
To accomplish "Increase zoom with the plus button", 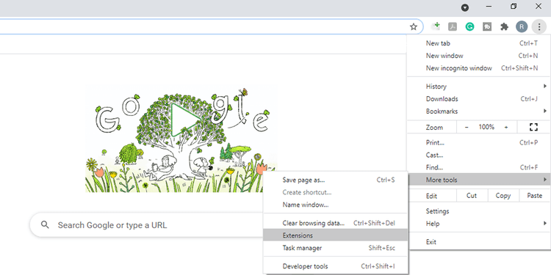I will pos(506,127).
